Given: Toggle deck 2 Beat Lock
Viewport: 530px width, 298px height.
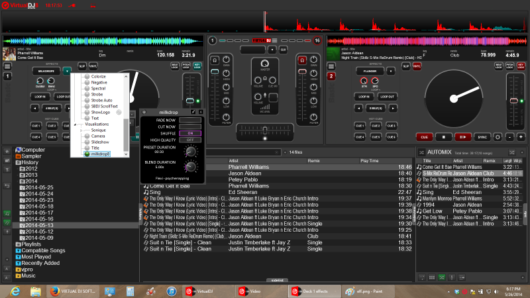Looking at the screenshot, I should pyautogui.click(x=499, y=66).
